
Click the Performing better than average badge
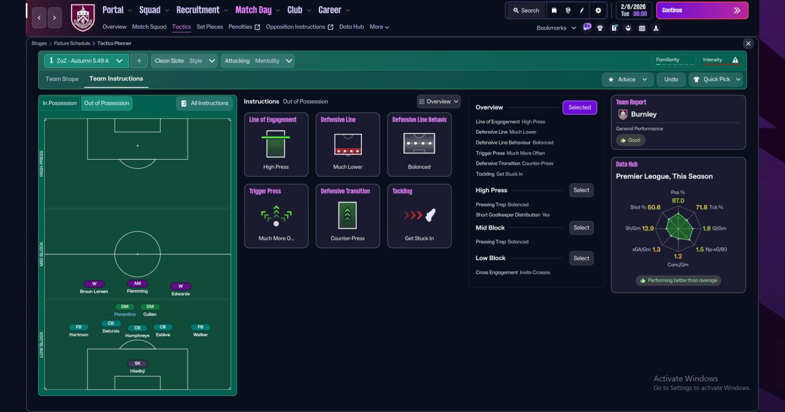pos(678,280)
